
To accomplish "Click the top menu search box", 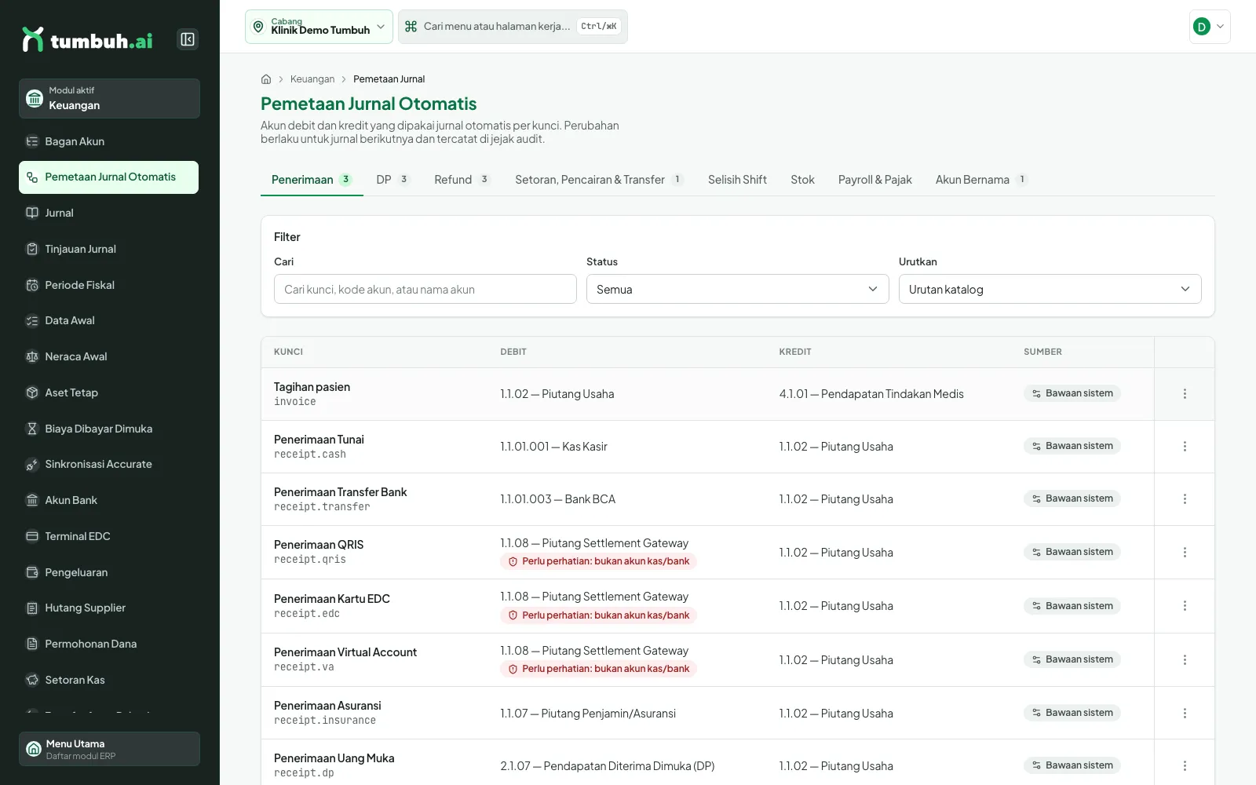I will 513,27.
